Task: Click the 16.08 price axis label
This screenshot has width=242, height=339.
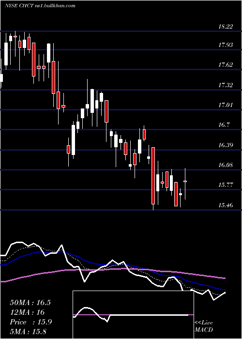Action: [x=226, y=165]
